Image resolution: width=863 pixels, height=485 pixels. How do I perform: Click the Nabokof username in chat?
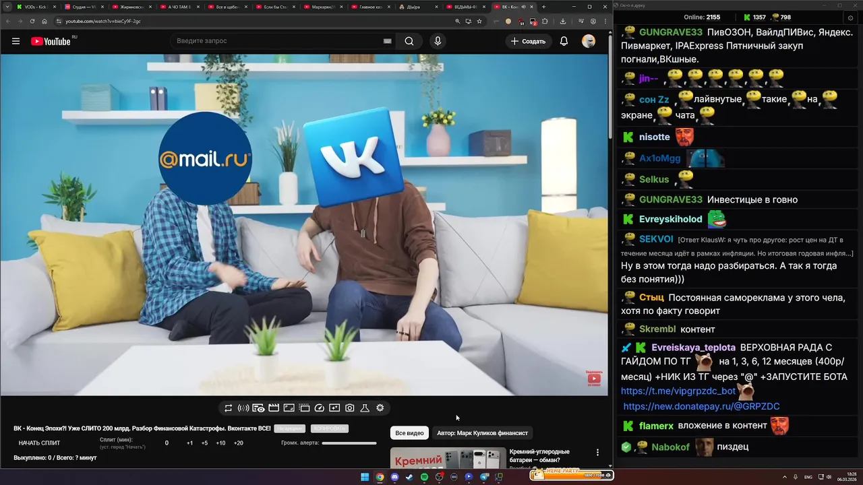coord(671,447)
